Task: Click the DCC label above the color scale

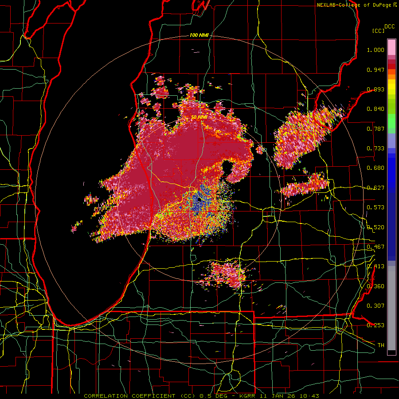Action: (x=389, y=27)
